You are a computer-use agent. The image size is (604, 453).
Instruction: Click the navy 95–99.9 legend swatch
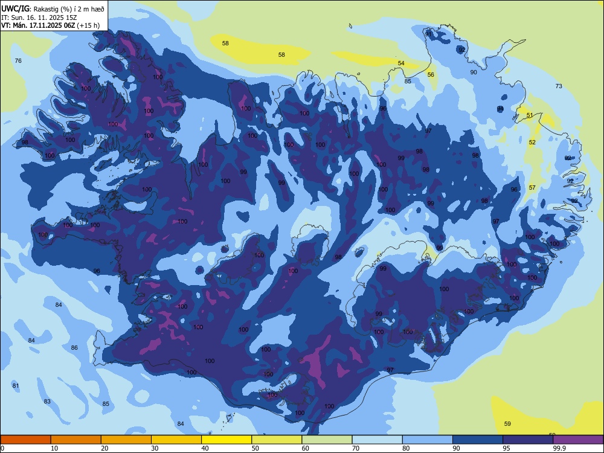pos(528,440)
